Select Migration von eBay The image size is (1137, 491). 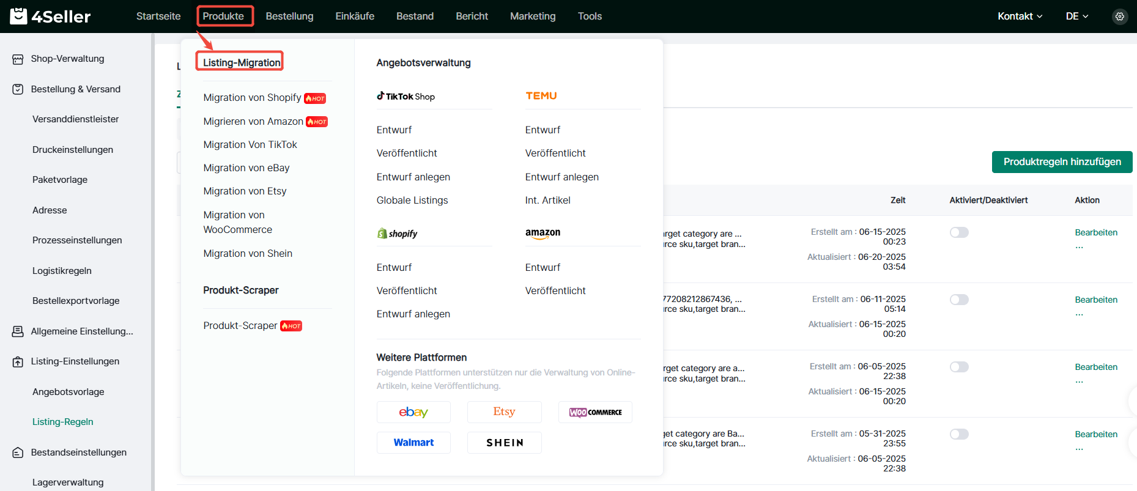pos(246,168)
